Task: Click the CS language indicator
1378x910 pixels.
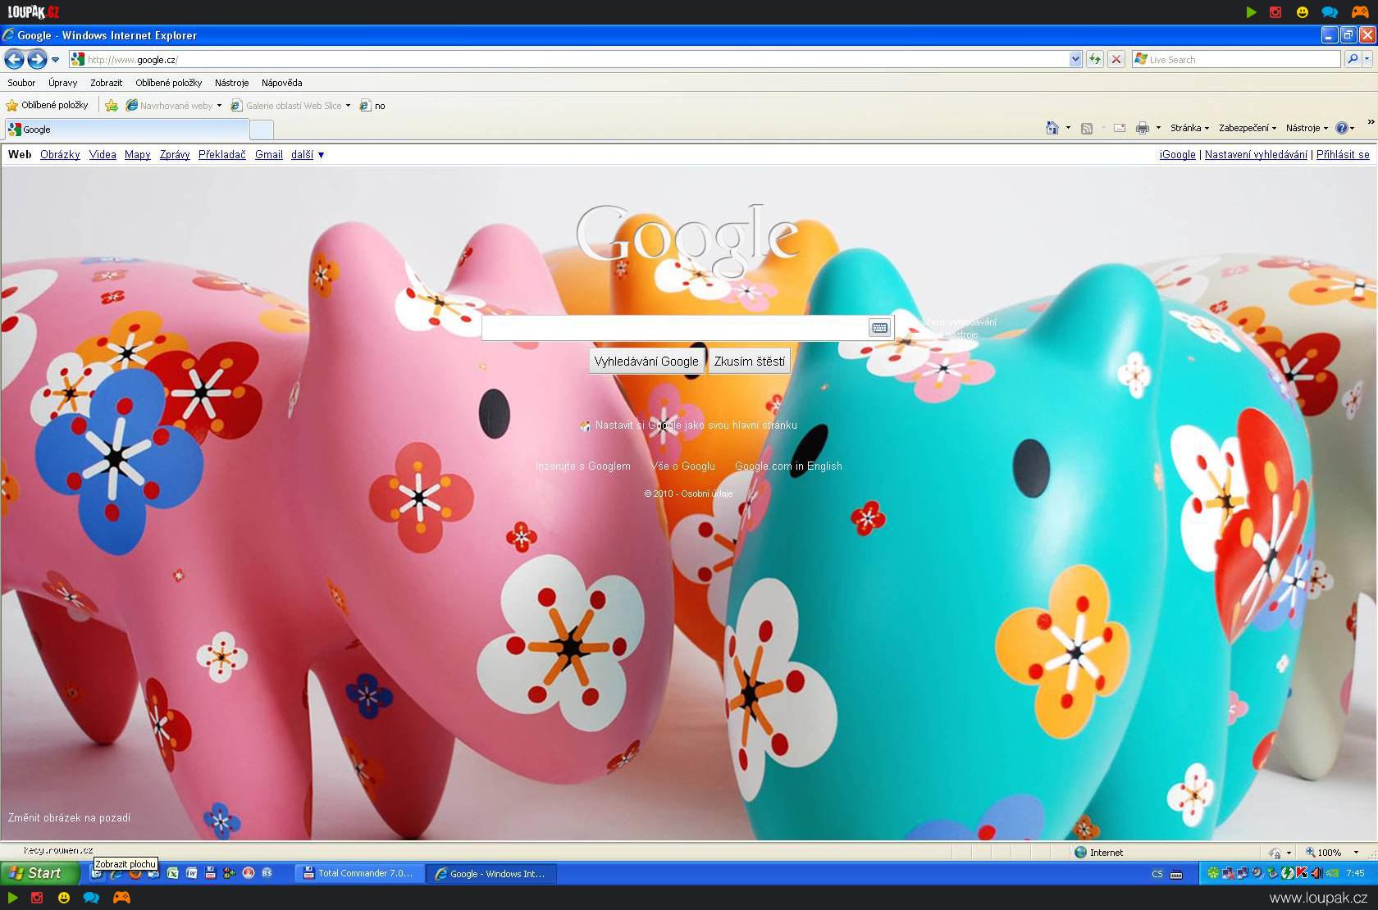Action: point(1157,874)
